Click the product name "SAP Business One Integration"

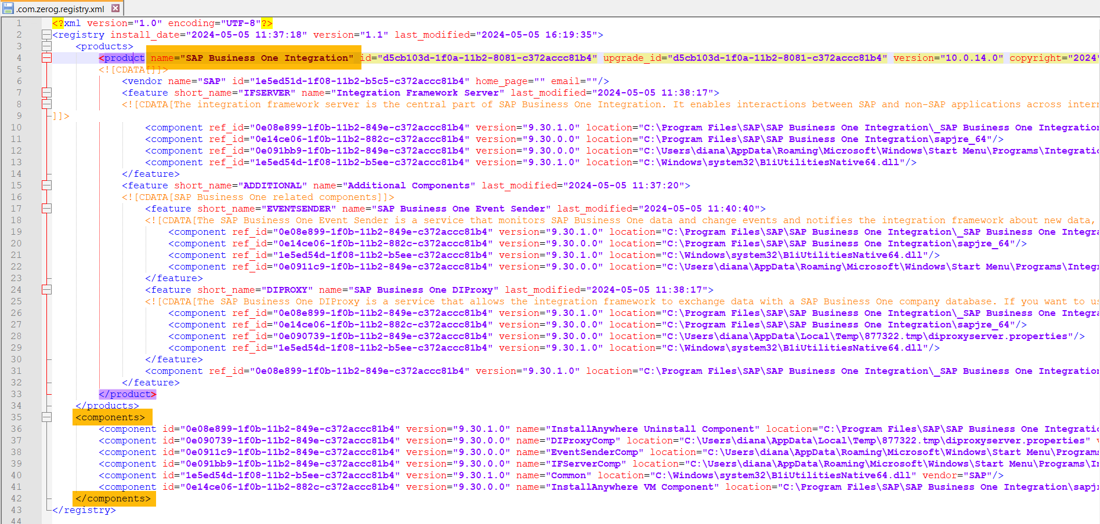267,58
